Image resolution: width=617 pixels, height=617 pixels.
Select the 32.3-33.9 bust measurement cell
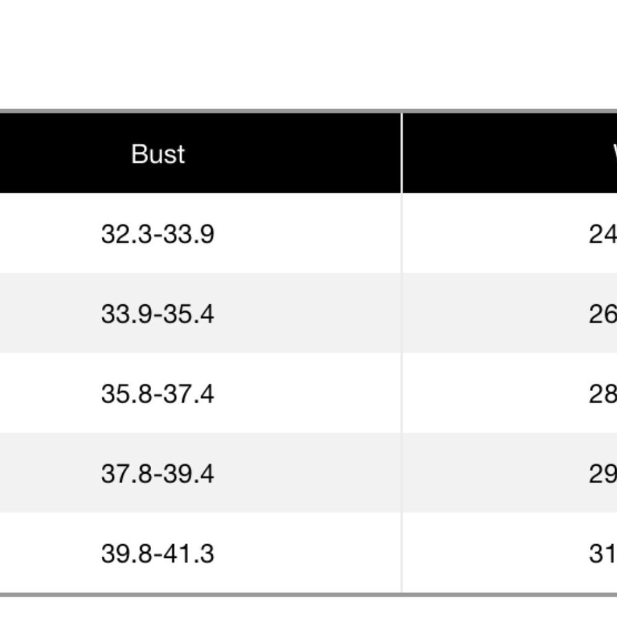158,234
